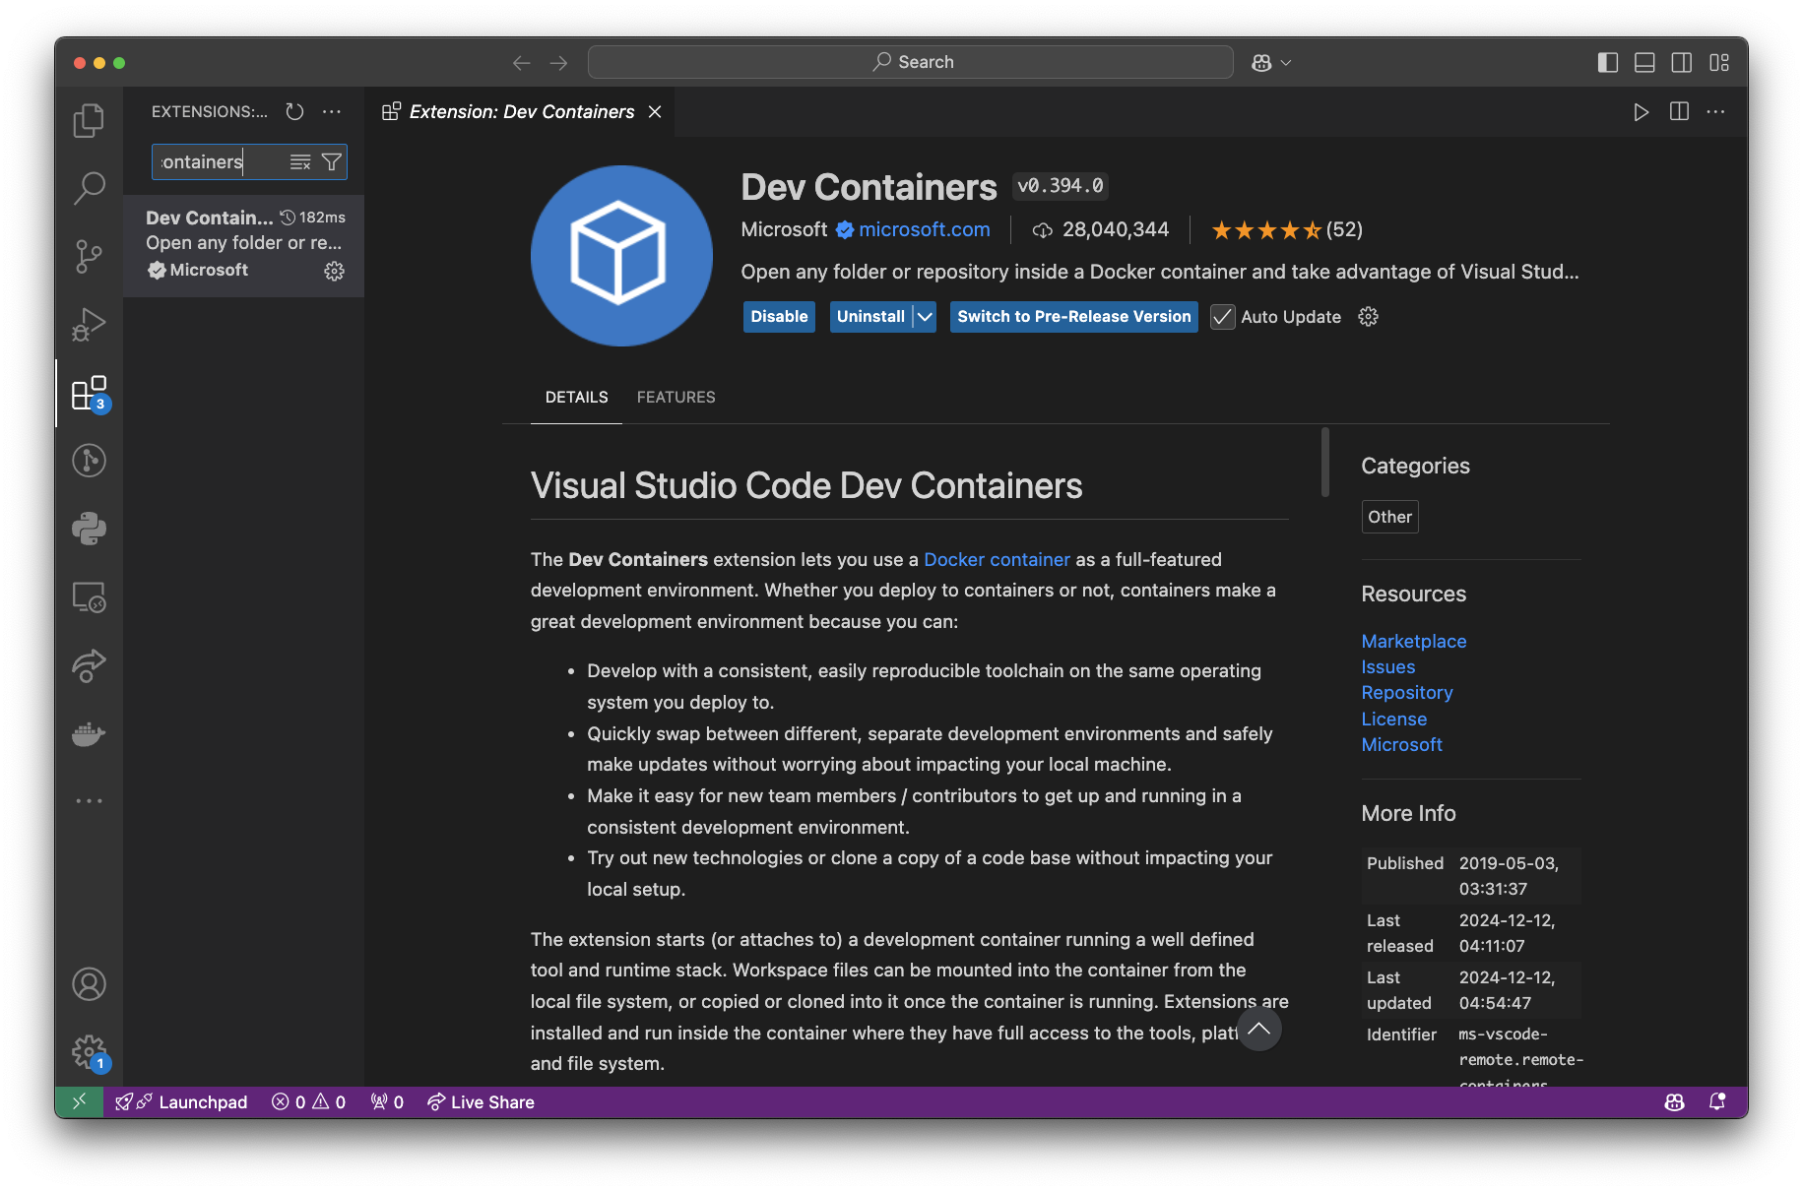Click the Disable button
1803x1191 pixels.
(779, 316)
